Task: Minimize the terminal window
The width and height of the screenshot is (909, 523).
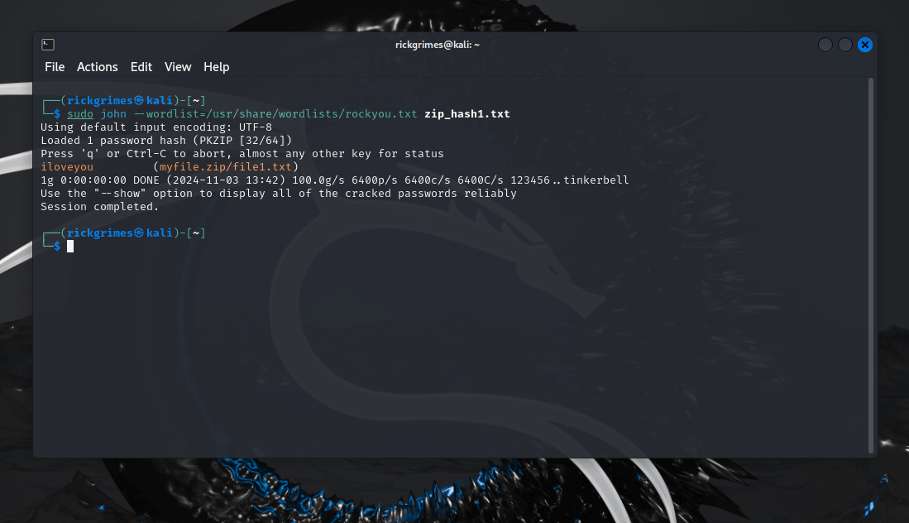Action: 825,45
